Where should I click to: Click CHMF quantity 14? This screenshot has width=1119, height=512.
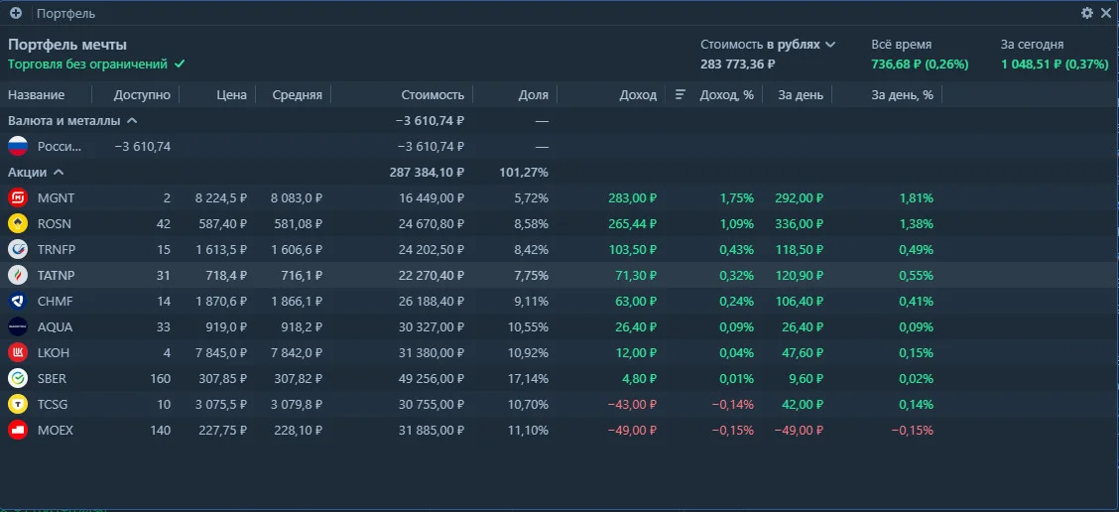[164, 301]
